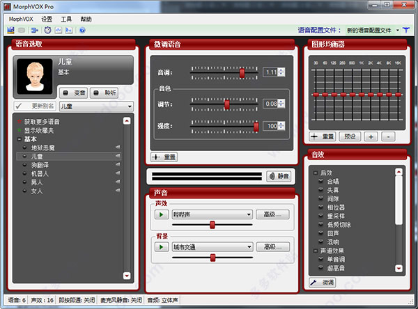Click the 微调 wrench button
The image size is (418, 309).
[x=323, y=283]
